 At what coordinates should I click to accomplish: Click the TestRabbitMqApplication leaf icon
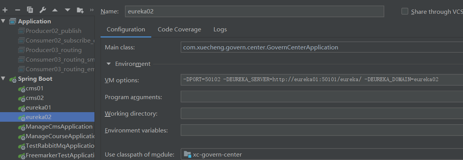coord(21,146)
